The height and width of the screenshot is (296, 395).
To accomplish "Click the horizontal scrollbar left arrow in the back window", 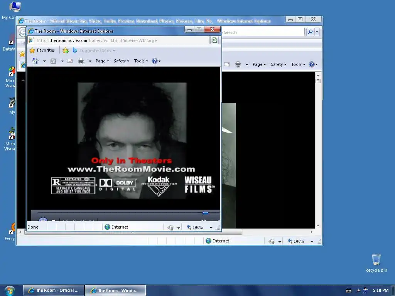I will [20, 232].
